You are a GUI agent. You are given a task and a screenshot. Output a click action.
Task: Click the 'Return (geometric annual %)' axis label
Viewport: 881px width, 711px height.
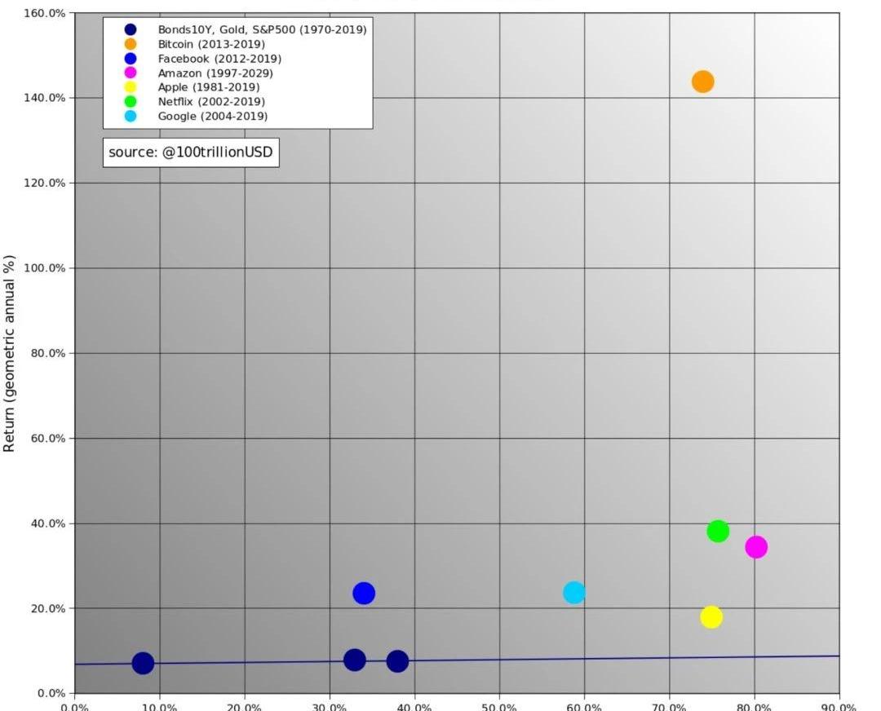tap(11, 353)
